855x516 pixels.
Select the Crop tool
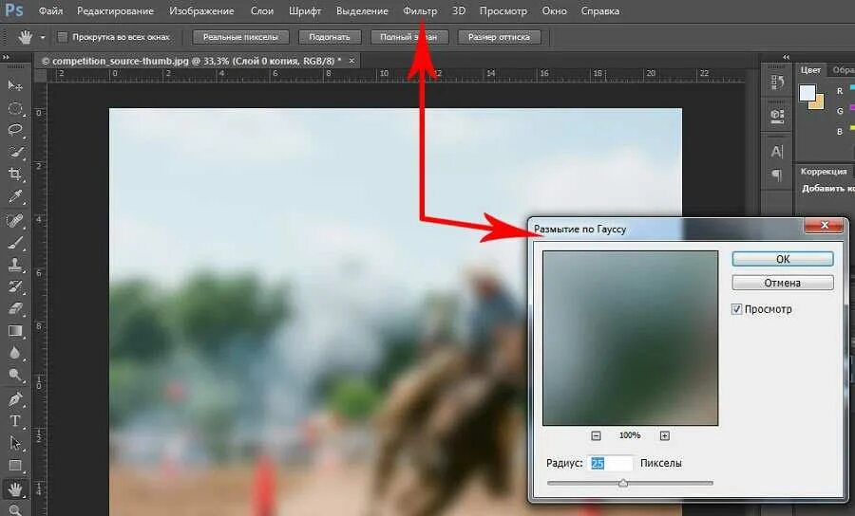pos(15,175)
